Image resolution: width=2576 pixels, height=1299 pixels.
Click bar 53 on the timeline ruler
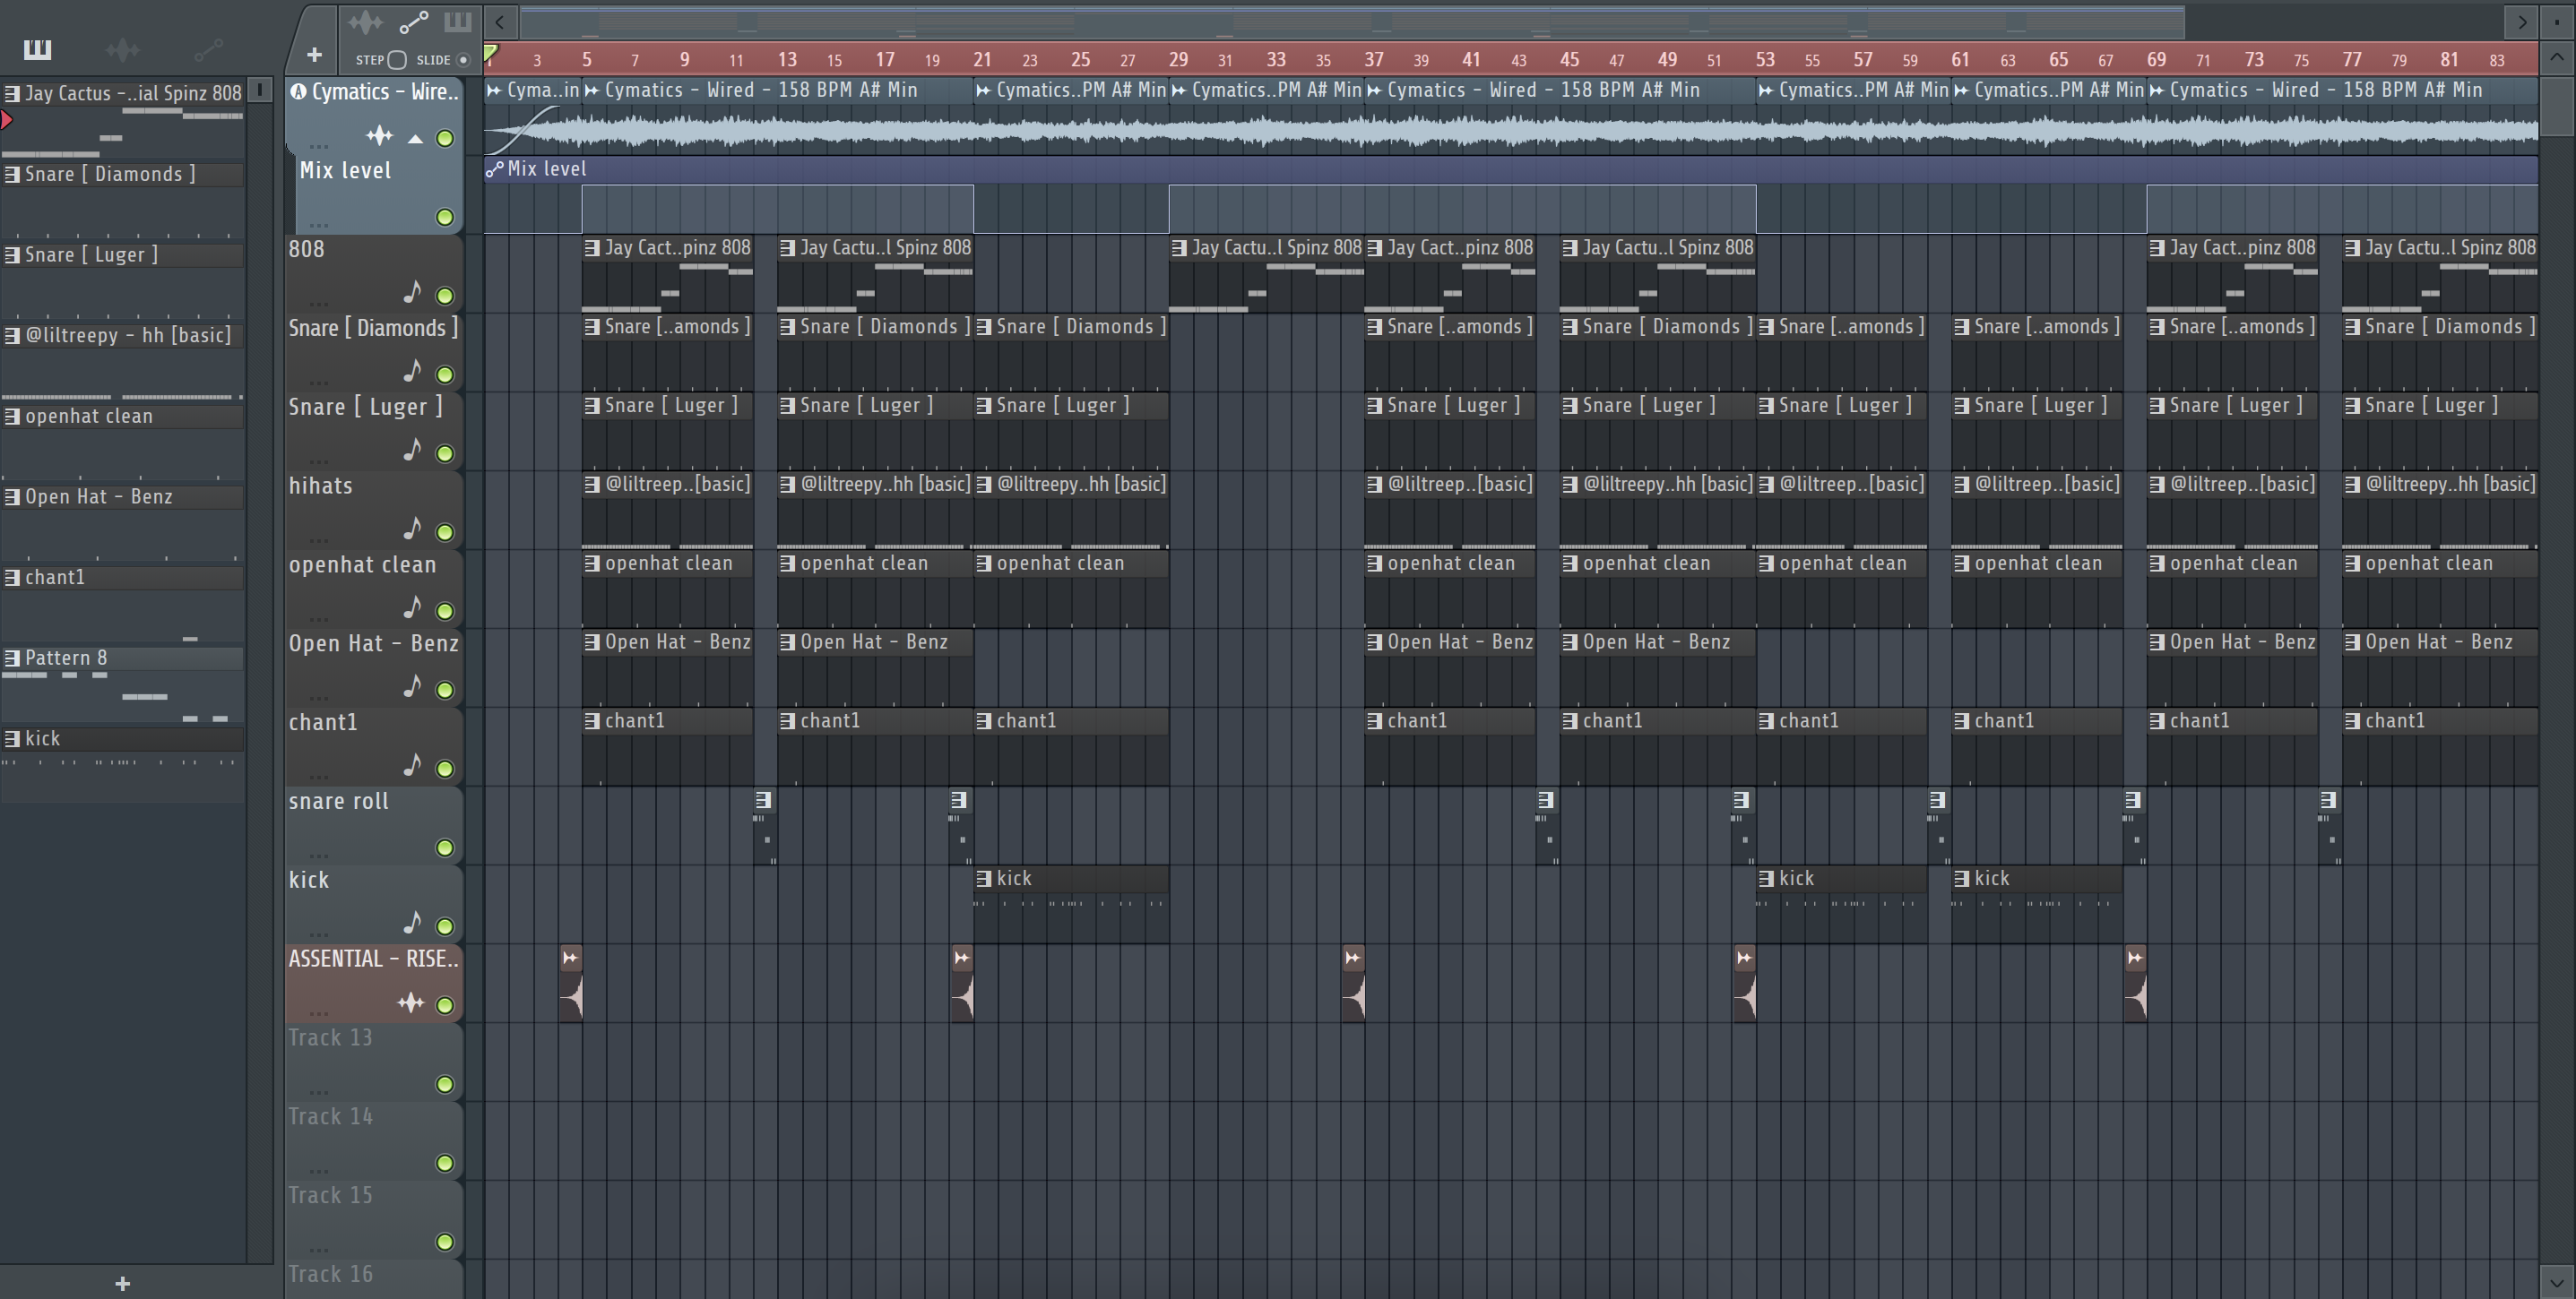pyautogui.click(x=1765, y=60)
